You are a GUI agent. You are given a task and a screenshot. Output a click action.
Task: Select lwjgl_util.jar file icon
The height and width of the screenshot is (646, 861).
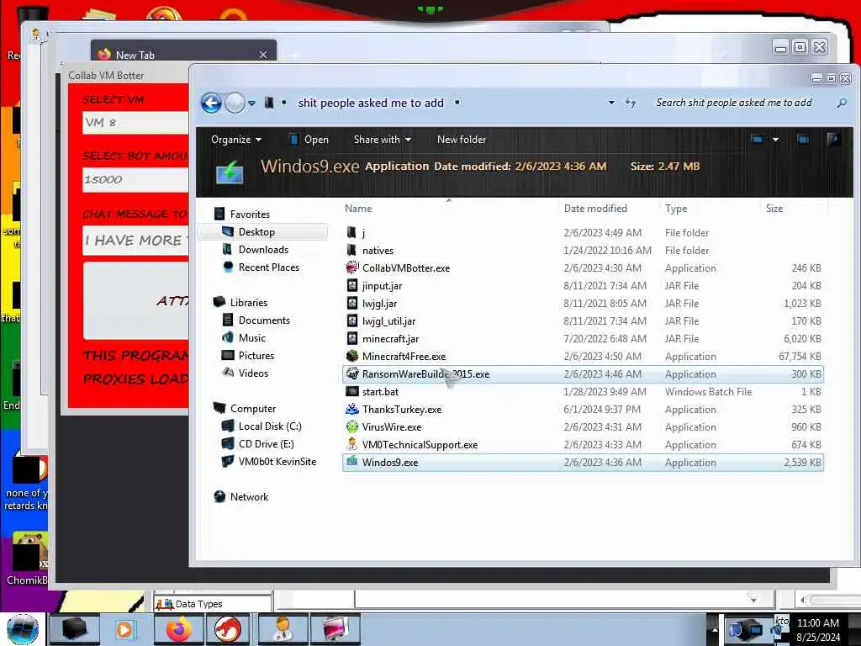click(x=351, y=320)
